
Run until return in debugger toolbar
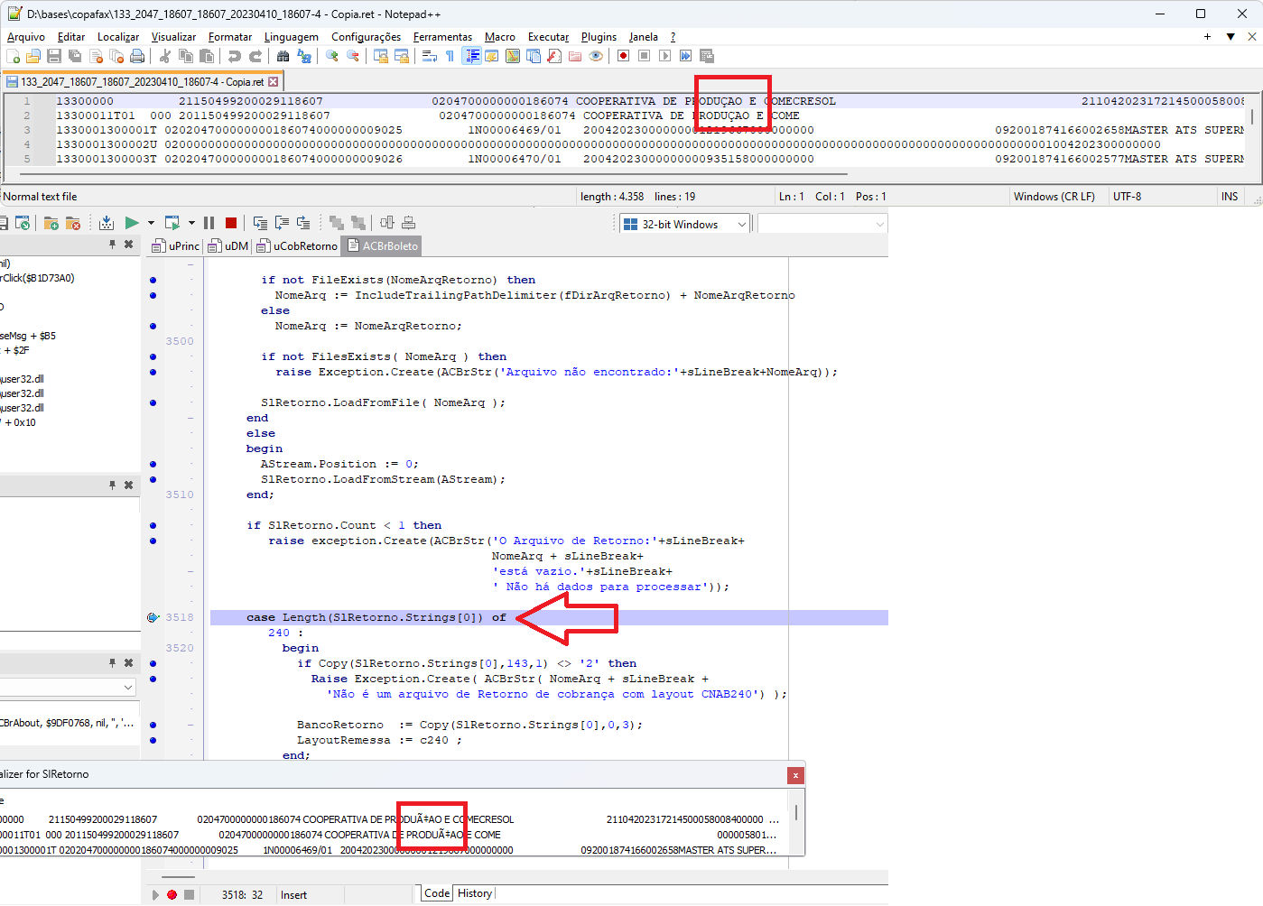click(x=303, y=223)
